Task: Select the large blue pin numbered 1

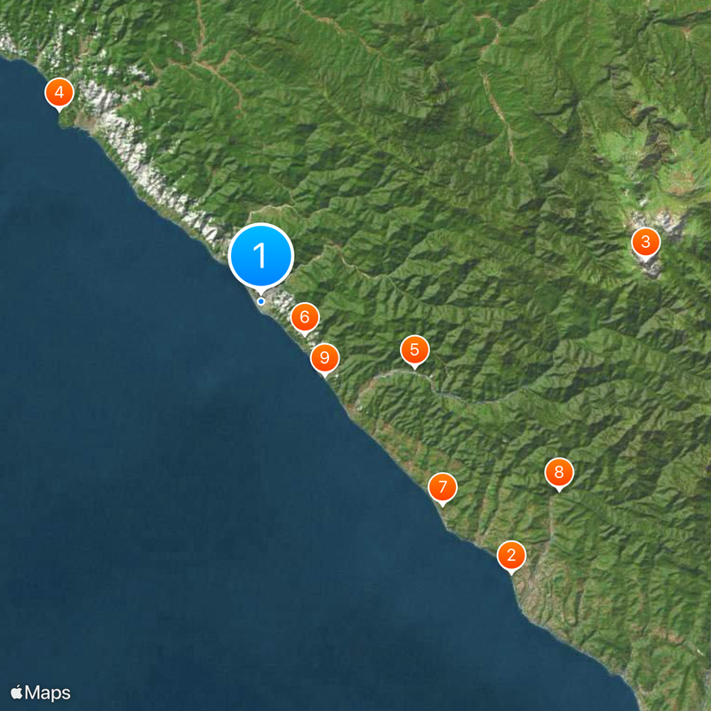Action: pyautogui.click(x=260, y=256)
